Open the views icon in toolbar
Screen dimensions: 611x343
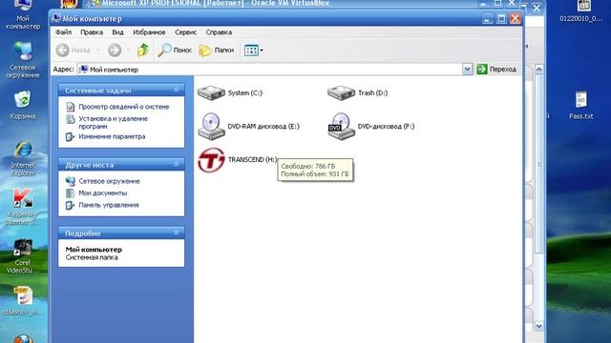coord(251,50)
